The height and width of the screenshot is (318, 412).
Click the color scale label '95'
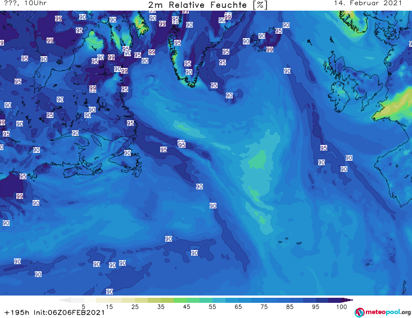click(x=315, y=307)
